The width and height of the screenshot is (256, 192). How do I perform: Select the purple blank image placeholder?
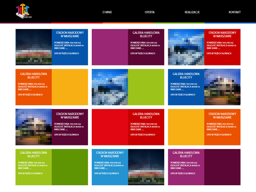110,47
